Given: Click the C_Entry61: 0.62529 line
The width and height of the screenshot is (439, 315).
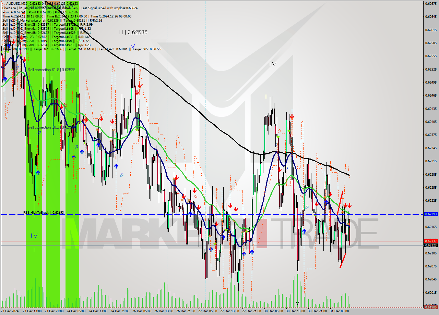Looking at the screenshot, I should (x=46, y=28).
